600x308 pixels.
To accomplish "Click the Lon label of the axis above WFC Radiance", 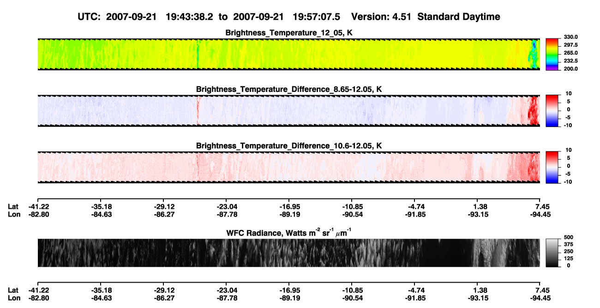I will [13, 214].
